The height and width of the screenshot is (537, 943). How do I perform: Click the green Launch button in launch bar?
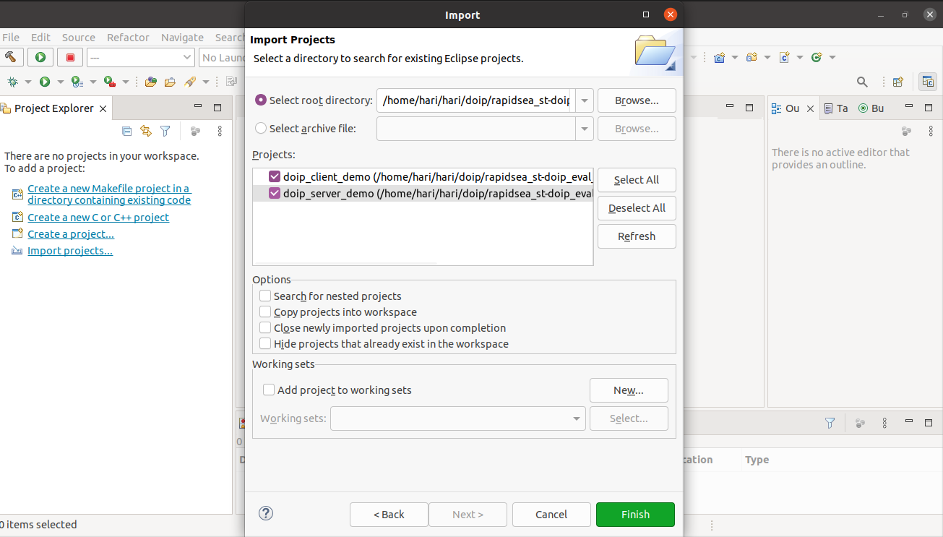[40, 57]
